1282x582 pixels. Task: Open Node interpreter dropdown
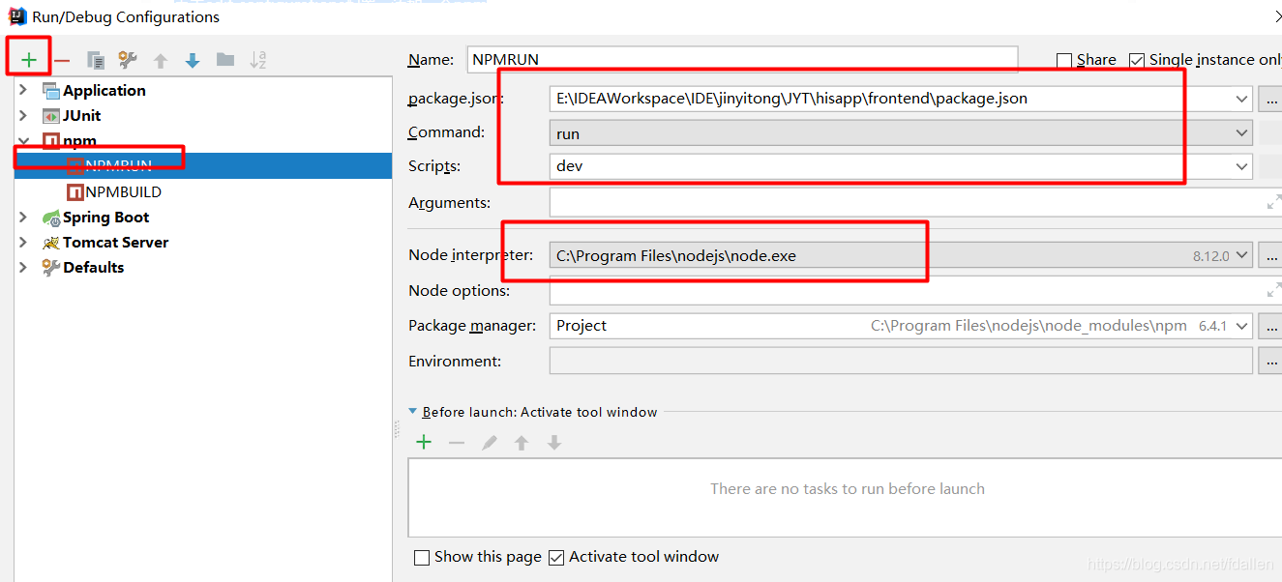[1241, 256]
